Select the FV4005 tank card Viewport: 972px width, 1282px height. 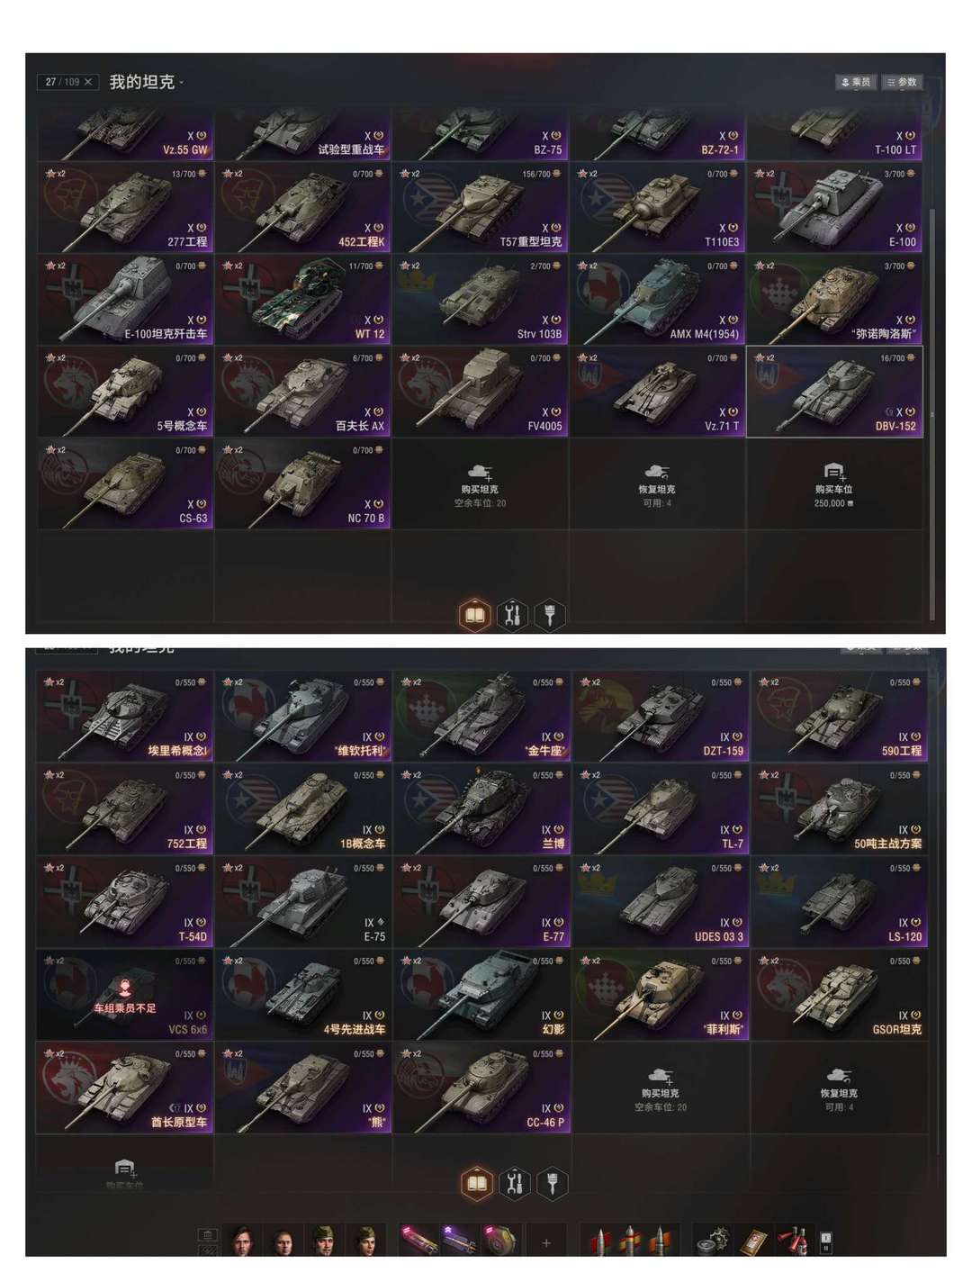480,393
